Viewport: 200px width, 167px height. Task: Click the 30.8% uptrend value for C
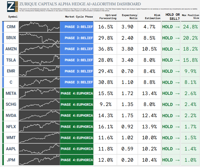[106, 82]
